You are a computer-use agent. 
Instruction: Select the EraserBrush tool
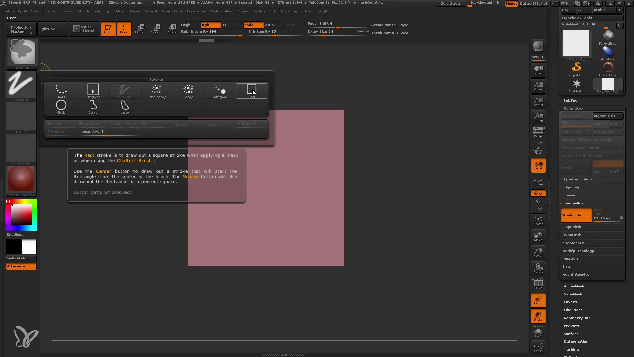pyautogui.click(x=608, y=69)
